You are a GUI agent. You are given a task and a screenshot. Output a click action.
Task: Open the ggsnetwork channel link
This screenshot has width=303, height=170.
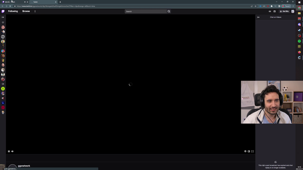[24, 166]
